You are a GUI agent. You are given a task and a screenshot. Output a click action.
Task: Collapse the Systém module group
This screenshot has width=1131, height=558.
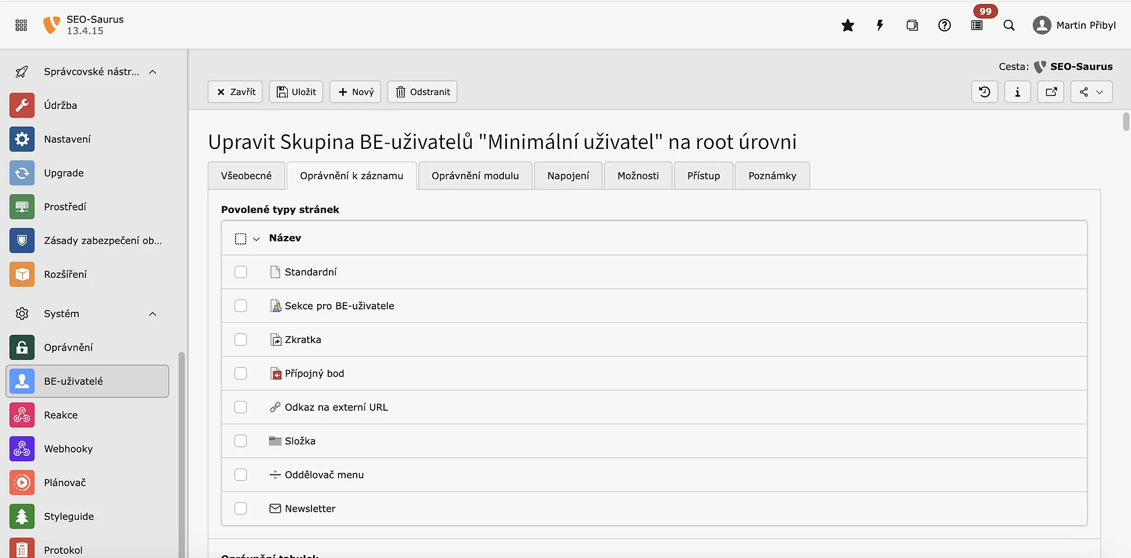click(x=153, y=314)
